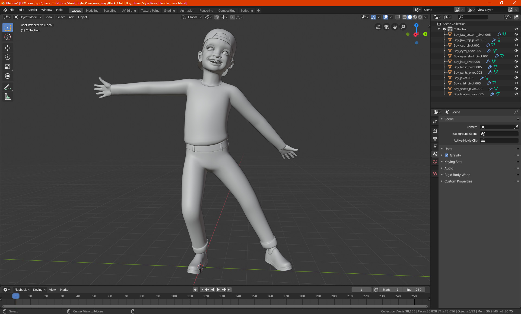The width and height of the screenshot is (521, 314).
Task: Toggle camera view in viewport
Action: click(x=386, y=27)
